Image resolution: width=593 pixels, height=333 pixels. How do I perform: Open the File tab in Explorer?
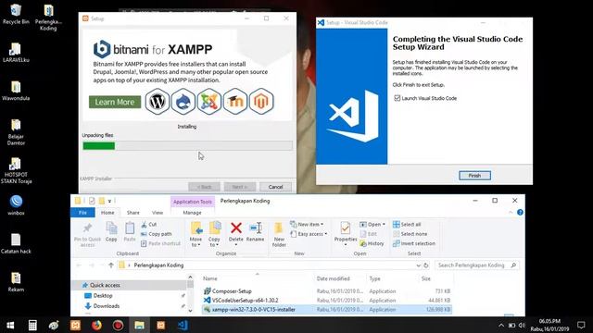coord(82,213)
